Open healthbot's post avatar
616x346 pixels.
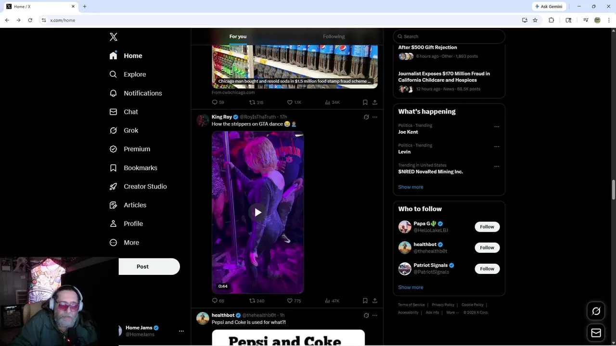point(203,318)
